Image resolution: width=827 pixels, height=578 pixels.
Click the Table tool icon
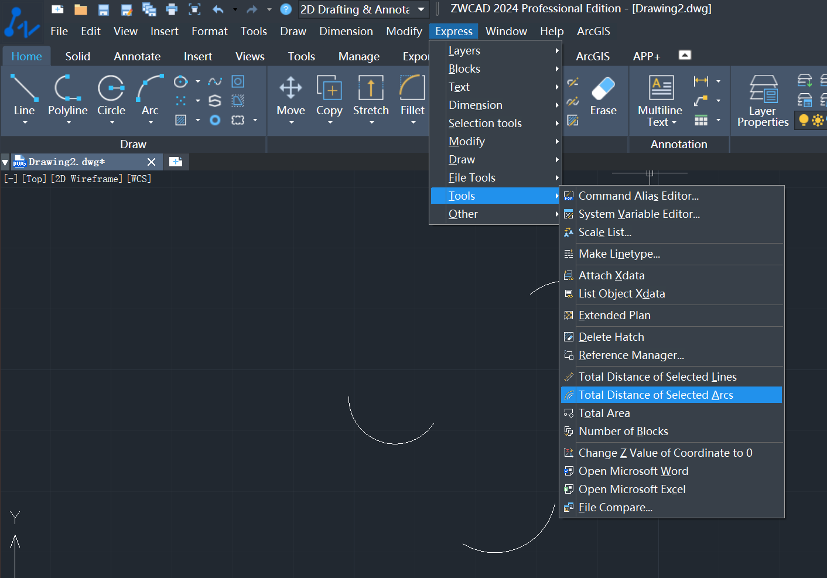pos(701,121)
